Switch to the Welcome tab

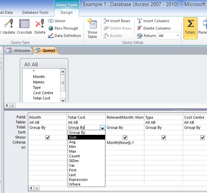(x=19, y=50)
